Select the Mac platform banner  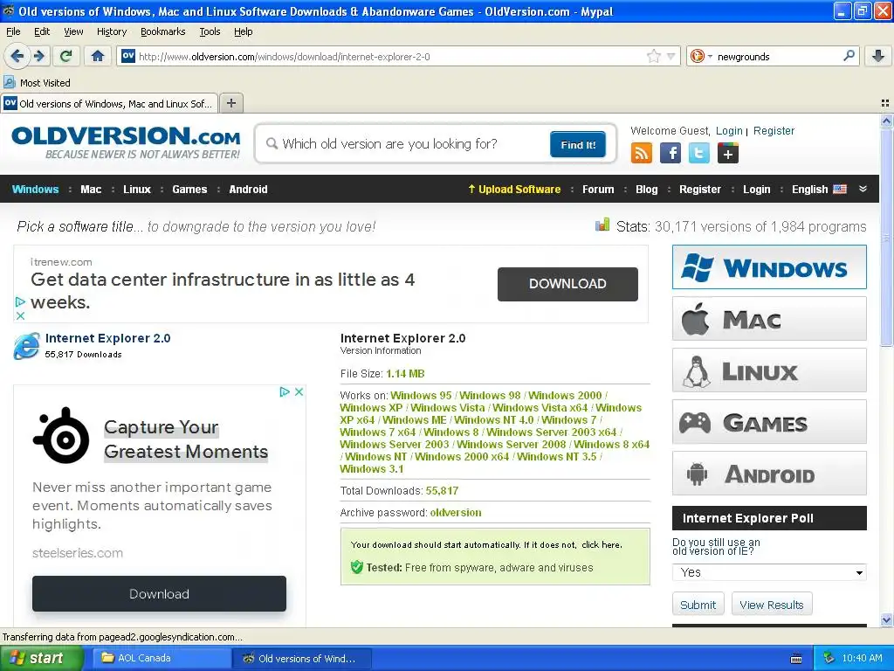coord(769,318)
